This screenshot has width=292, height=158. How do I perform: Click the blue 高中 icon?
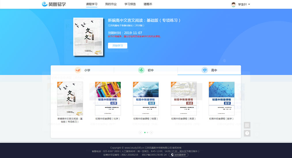click(x=205, y=70)
